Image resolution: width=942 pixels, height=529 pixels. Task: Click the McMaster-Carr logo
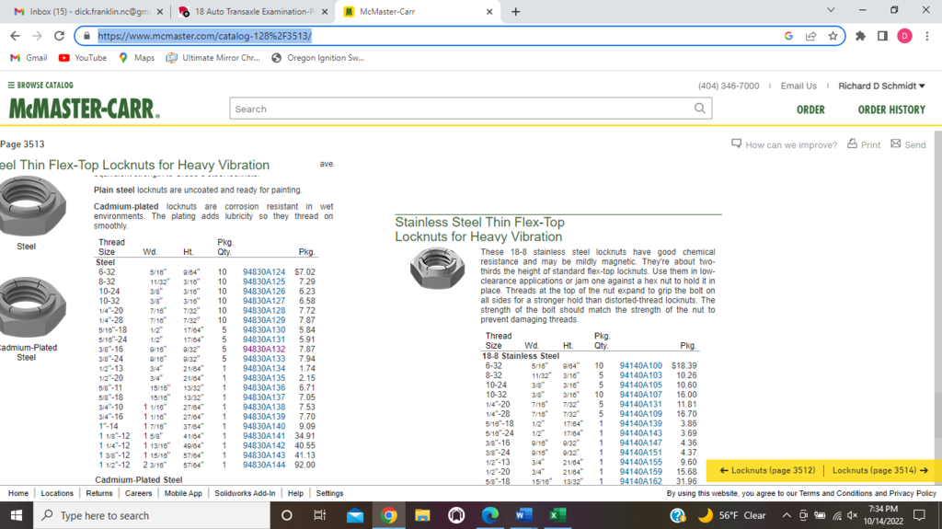[x=84, y=109]
